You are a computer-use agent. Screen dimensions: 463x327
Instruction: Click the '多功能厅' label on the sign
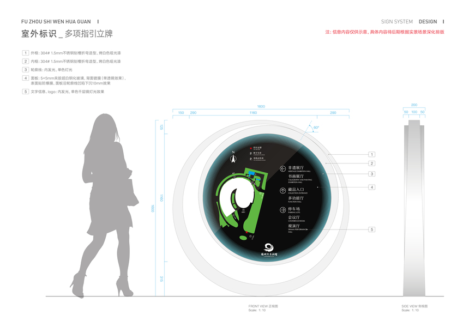pyautogui.click(x=296, y=198)
